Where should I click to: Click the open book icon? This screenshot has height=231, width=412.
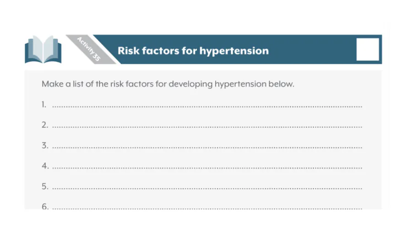tap(43, 49)
